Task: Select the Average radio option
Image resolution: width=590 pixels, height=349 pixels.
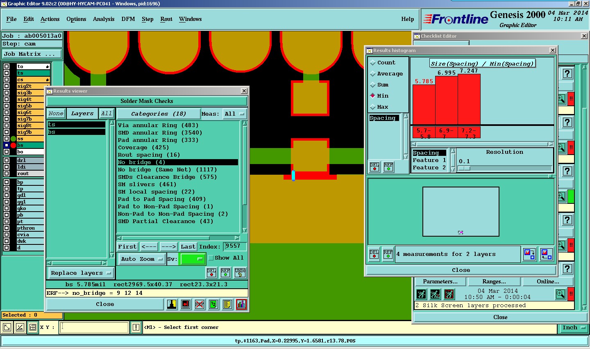Action: [373, 74]
